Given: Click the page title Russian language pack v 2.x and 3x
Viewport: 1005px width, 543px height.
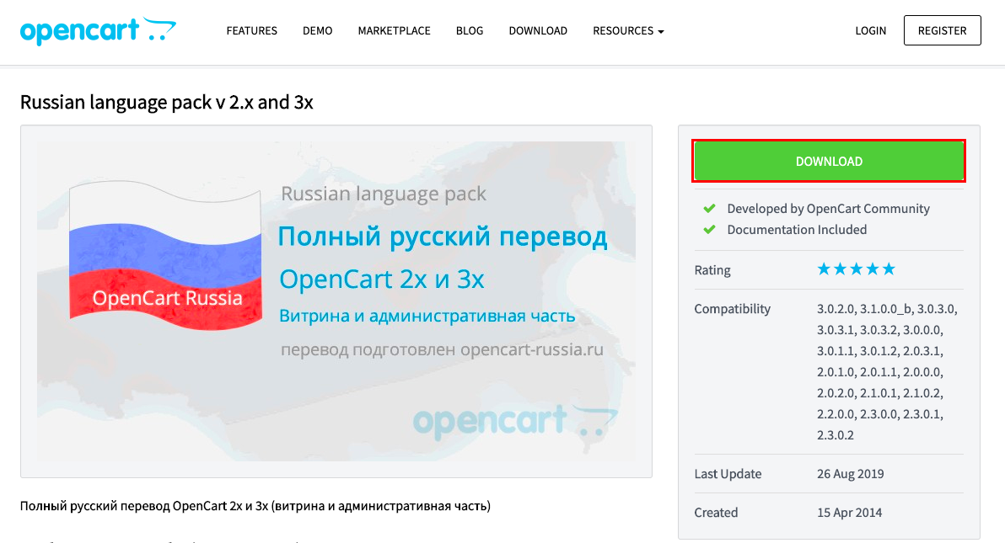Looking at the screenshot, I should (167, 103).
